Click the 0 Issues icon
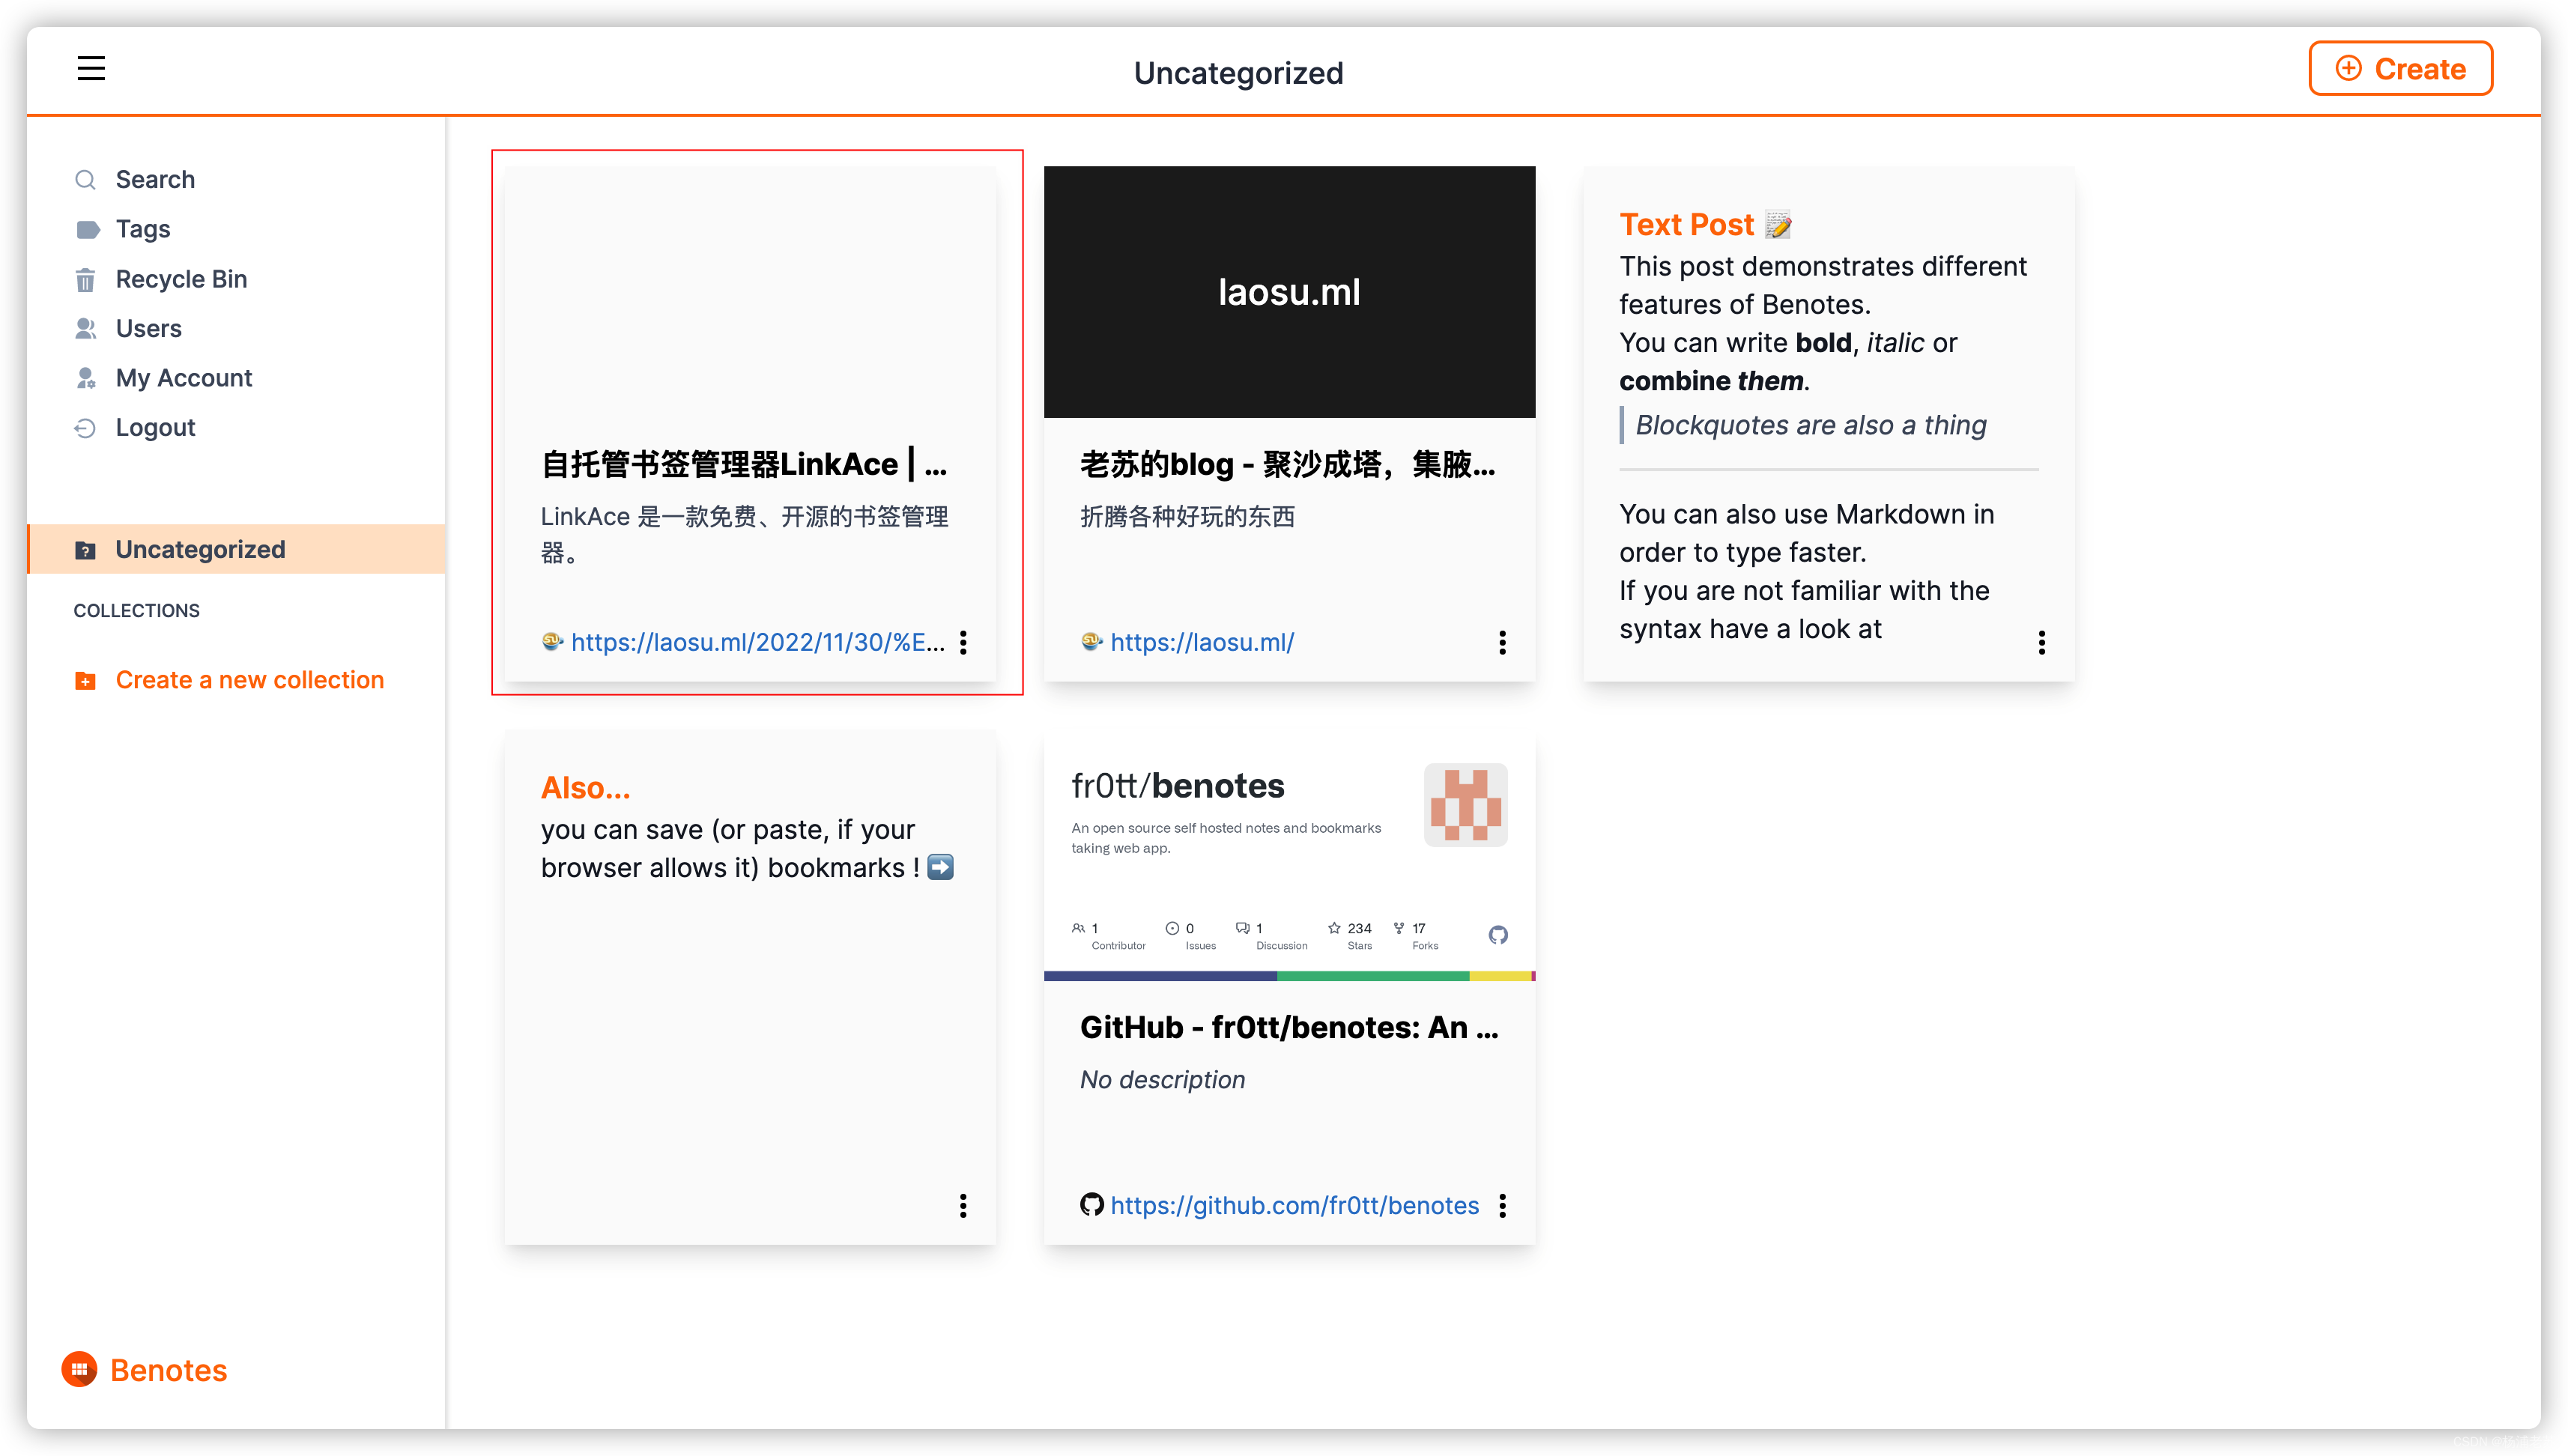 click(x=1172, y=928)
